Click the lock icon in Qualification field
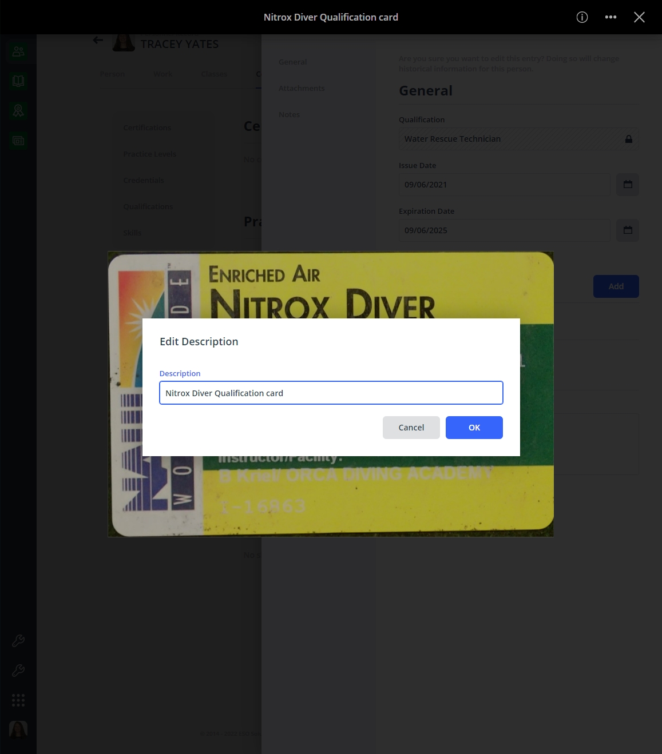The width and height of the screenshot is (662, 754). tap(628, 139)
